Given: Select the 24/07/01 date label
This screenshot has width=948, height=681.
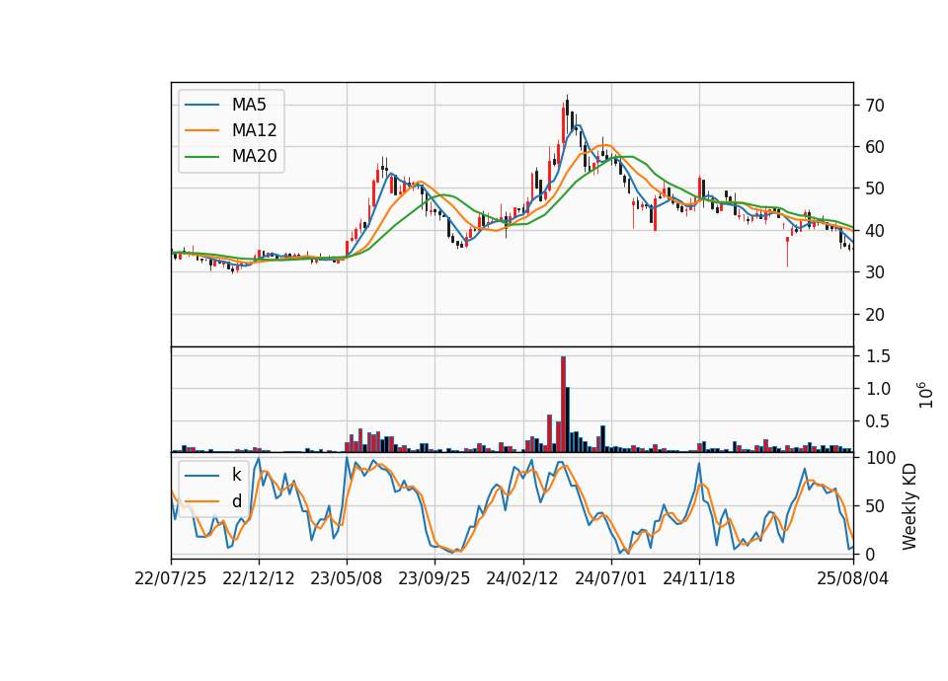Looking at the screenshot, I should (x=610, y=578).
